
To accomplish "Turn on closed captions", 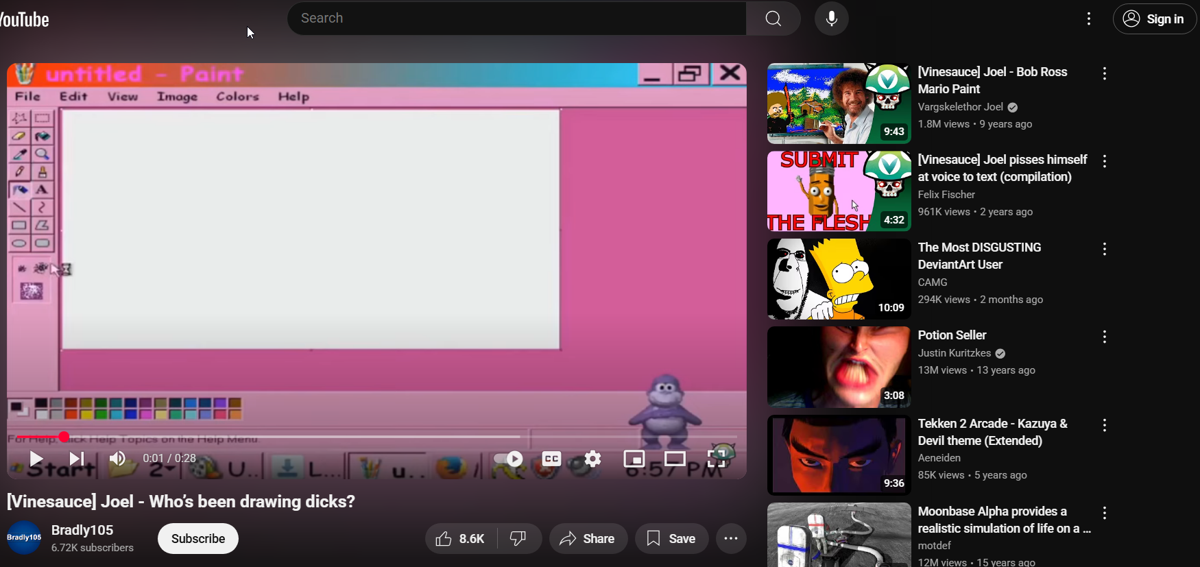I will pos(552,459).
